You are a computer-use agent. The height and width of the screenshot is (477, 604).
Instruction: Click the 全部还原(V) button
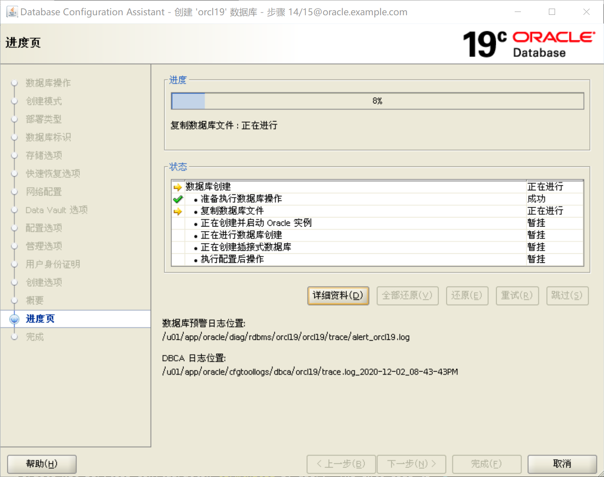(x=407, y=296)
